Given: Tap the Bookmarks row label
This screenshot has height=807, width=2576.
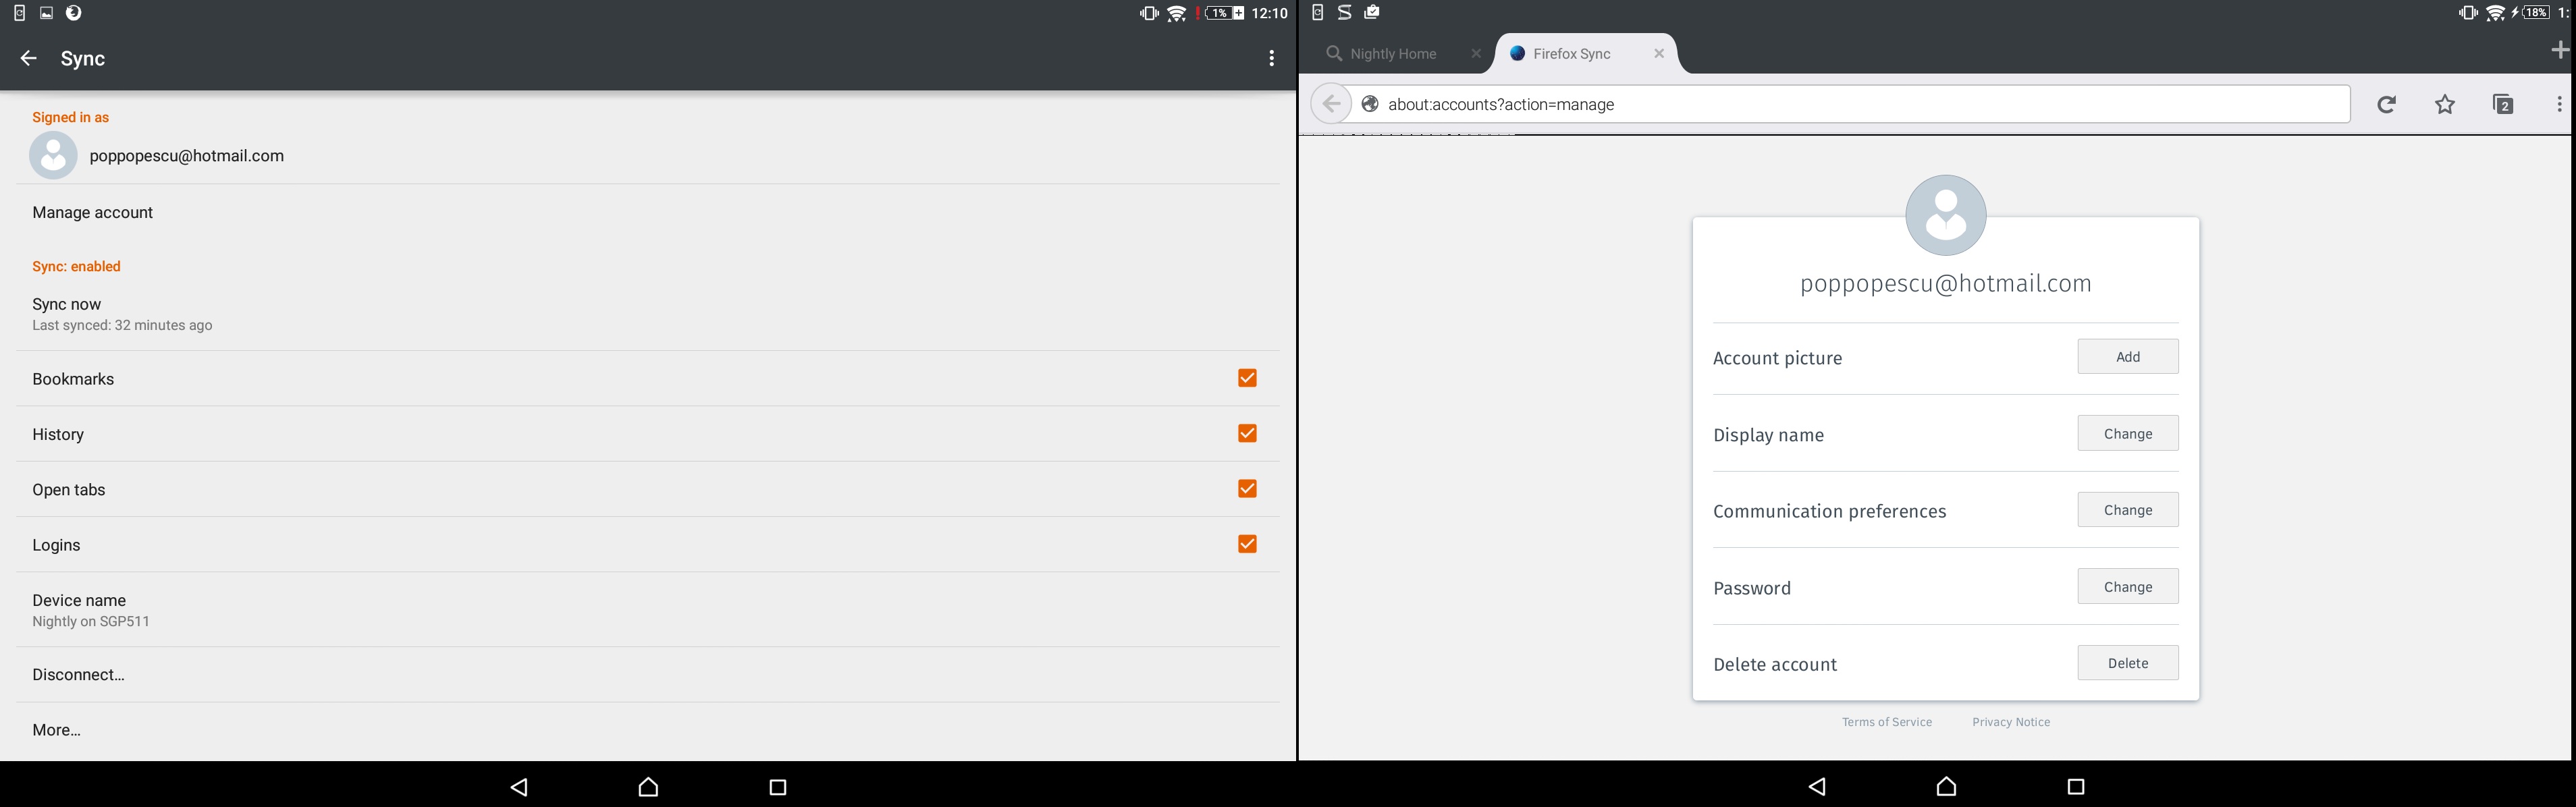Looking at the screenshot, I should pyautogui.click(x=73, y=379).
